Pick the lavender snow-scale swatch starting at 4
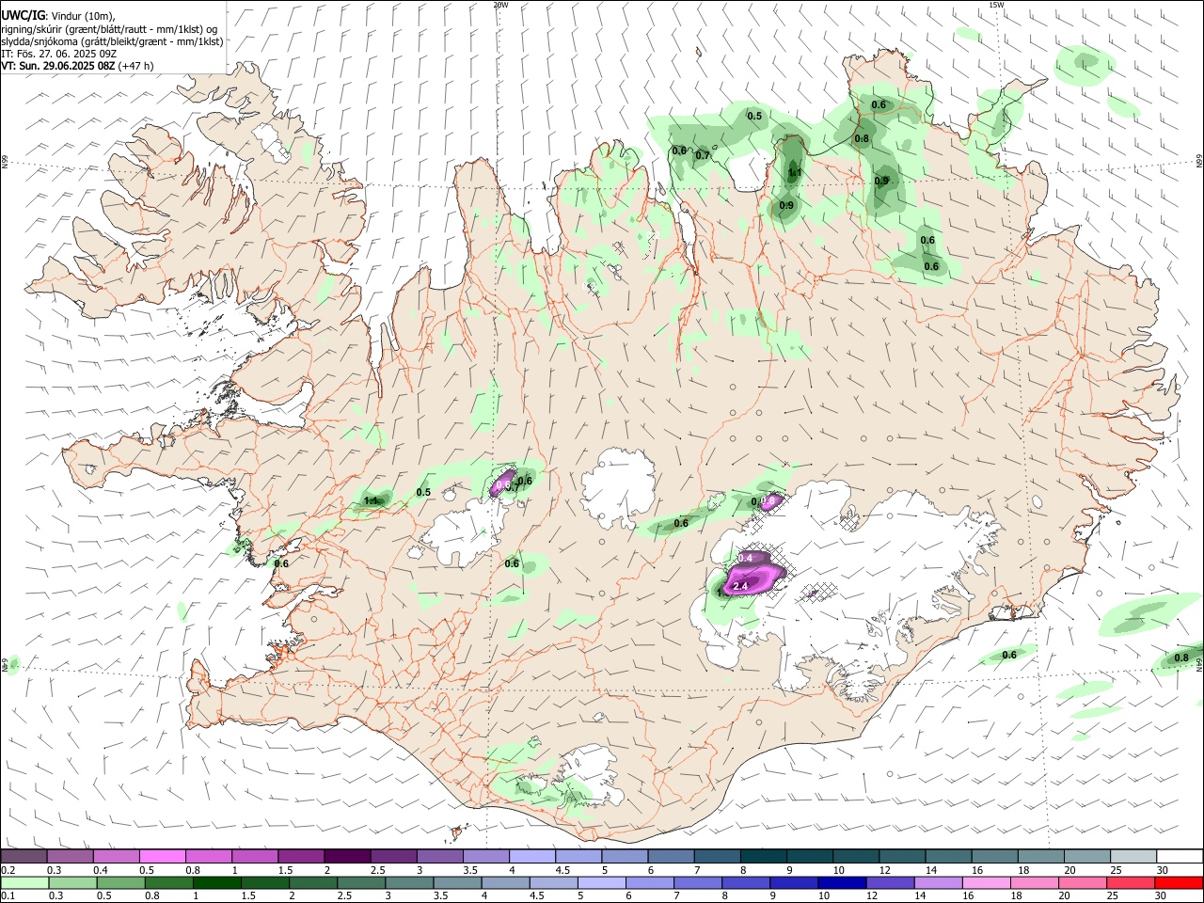 [531, 856]
